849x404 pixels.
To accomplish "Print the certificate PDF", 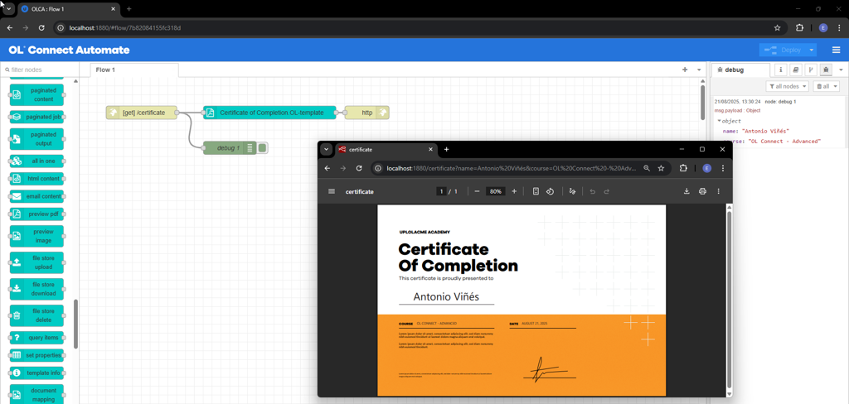I will click(x=702, y=191).
